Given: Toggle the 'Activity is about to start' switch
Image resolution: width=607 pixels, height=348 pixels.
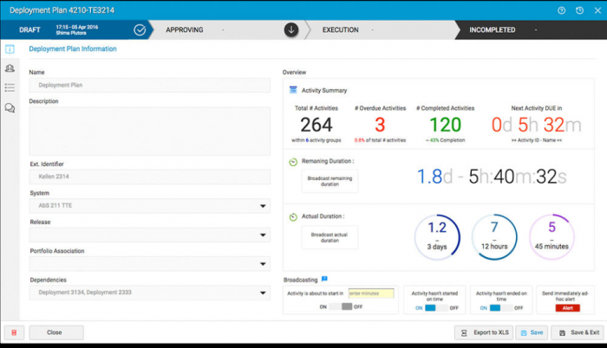Looking at the screenshot, I should [x=341, y=306].
